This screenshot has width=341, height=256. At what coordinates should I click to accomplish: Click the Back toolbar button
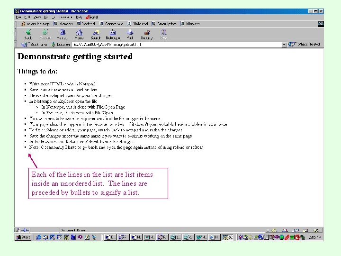pos(28,35)
